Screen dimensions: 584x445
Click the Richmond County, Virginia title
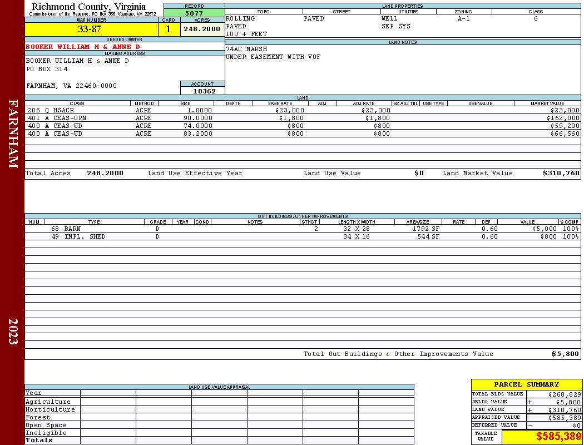(x=88, y=7)
